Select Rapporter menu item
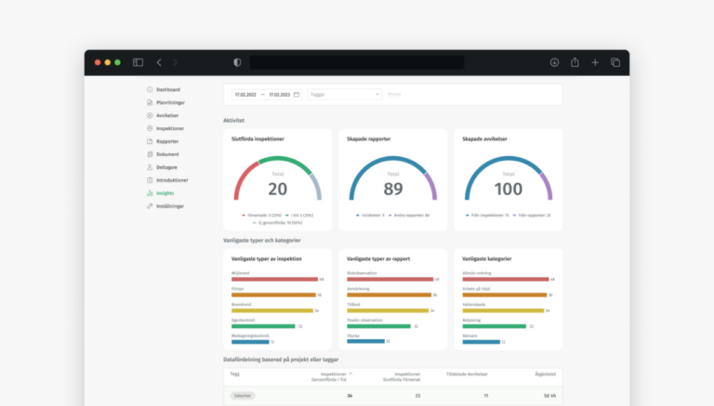 (x=167, y=141)
